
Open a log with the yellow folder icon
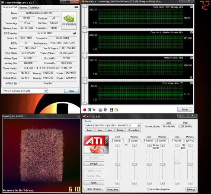[x=116, y=110]
